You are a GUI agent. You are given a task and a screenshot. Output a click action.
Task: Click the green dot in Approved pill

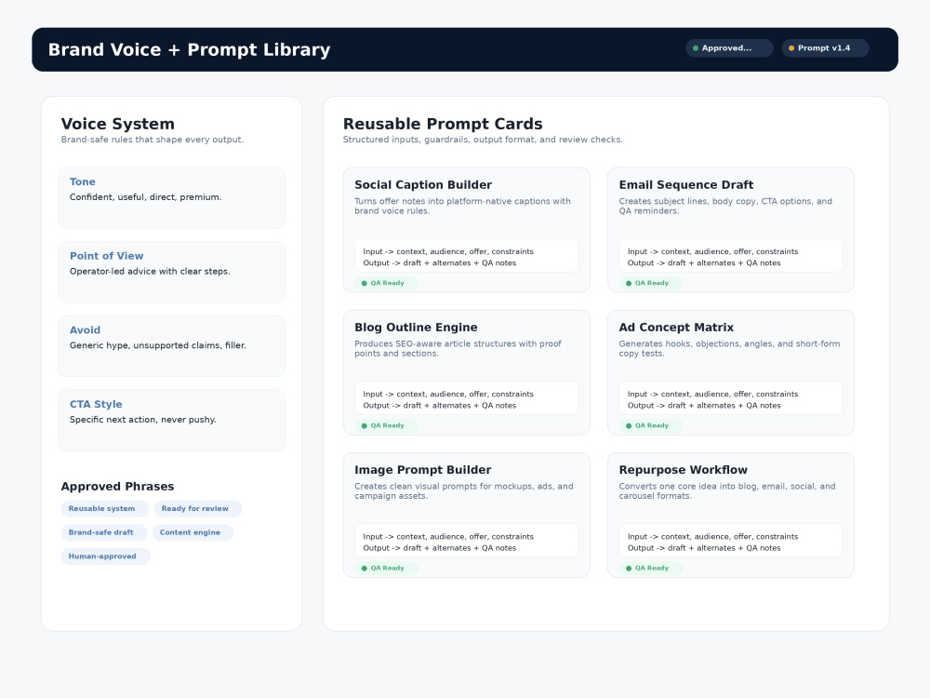click(696, 48)
